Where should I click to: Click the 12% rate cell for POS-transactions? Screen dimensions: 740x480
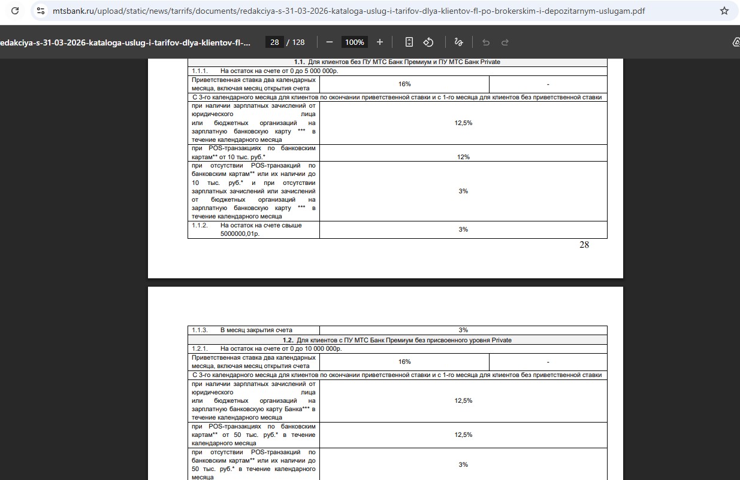tap(463, 157)
